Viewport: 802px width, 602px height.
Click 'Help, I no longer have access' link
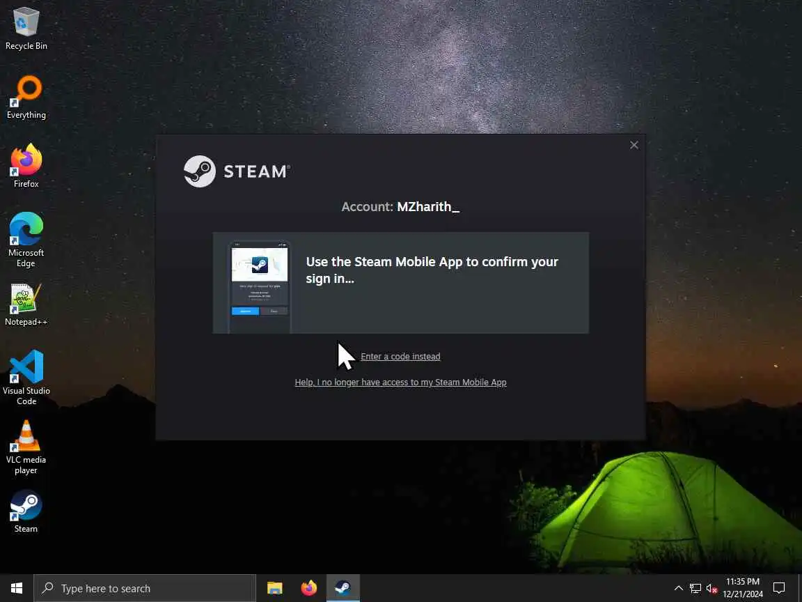pos(400,383)
